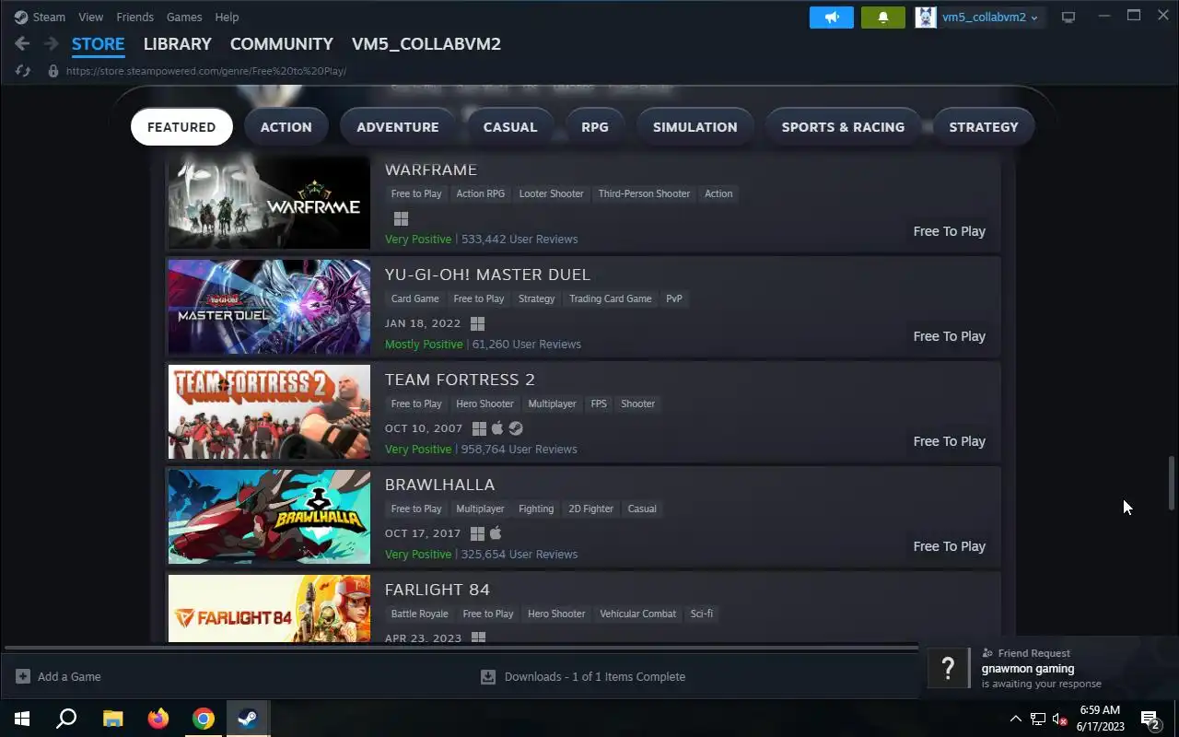
Task: Select the RPG genre tab
Action: tap(595, 127)
